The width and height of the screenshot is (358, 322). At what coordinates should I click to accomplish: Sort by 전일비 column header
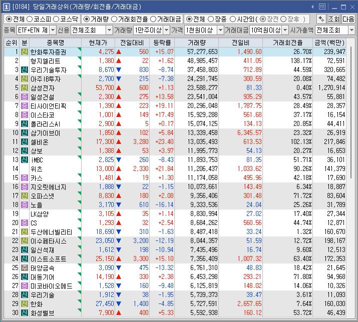click(x=240, y=42)
